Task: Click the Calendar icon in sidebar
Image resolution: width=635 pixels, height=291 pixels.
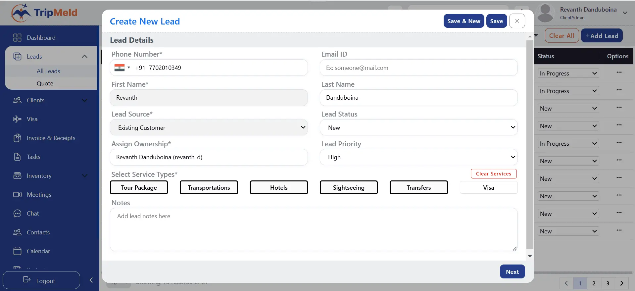Action: point(17,251)
